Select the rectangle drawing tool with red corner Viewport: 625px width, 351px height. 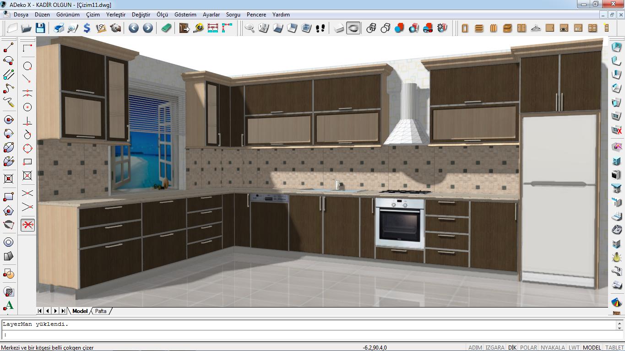point(9,197)
